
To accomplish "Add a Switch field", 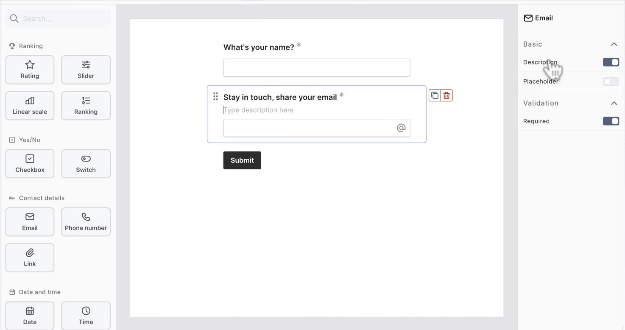I will tap(86, 164).
